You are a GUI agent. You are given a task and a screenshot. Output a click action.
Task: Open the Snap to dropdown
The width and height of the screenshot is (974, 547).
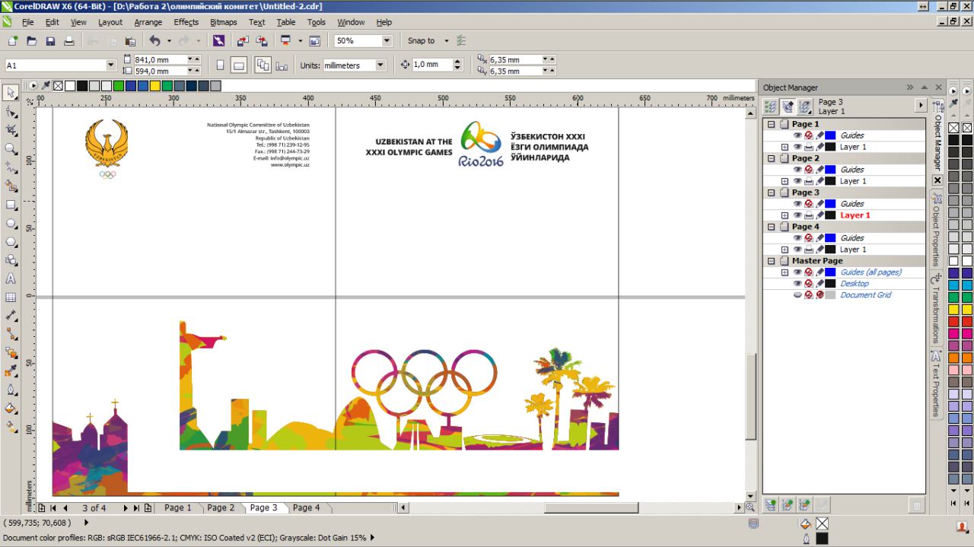point(447,41)
